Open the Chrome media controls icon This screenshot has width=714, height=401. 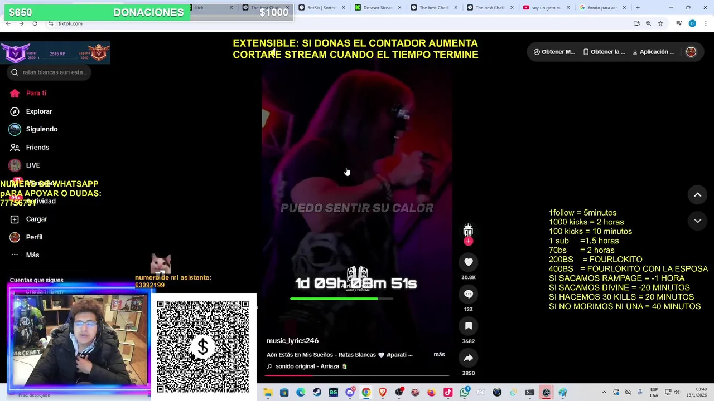coord(679,23)
